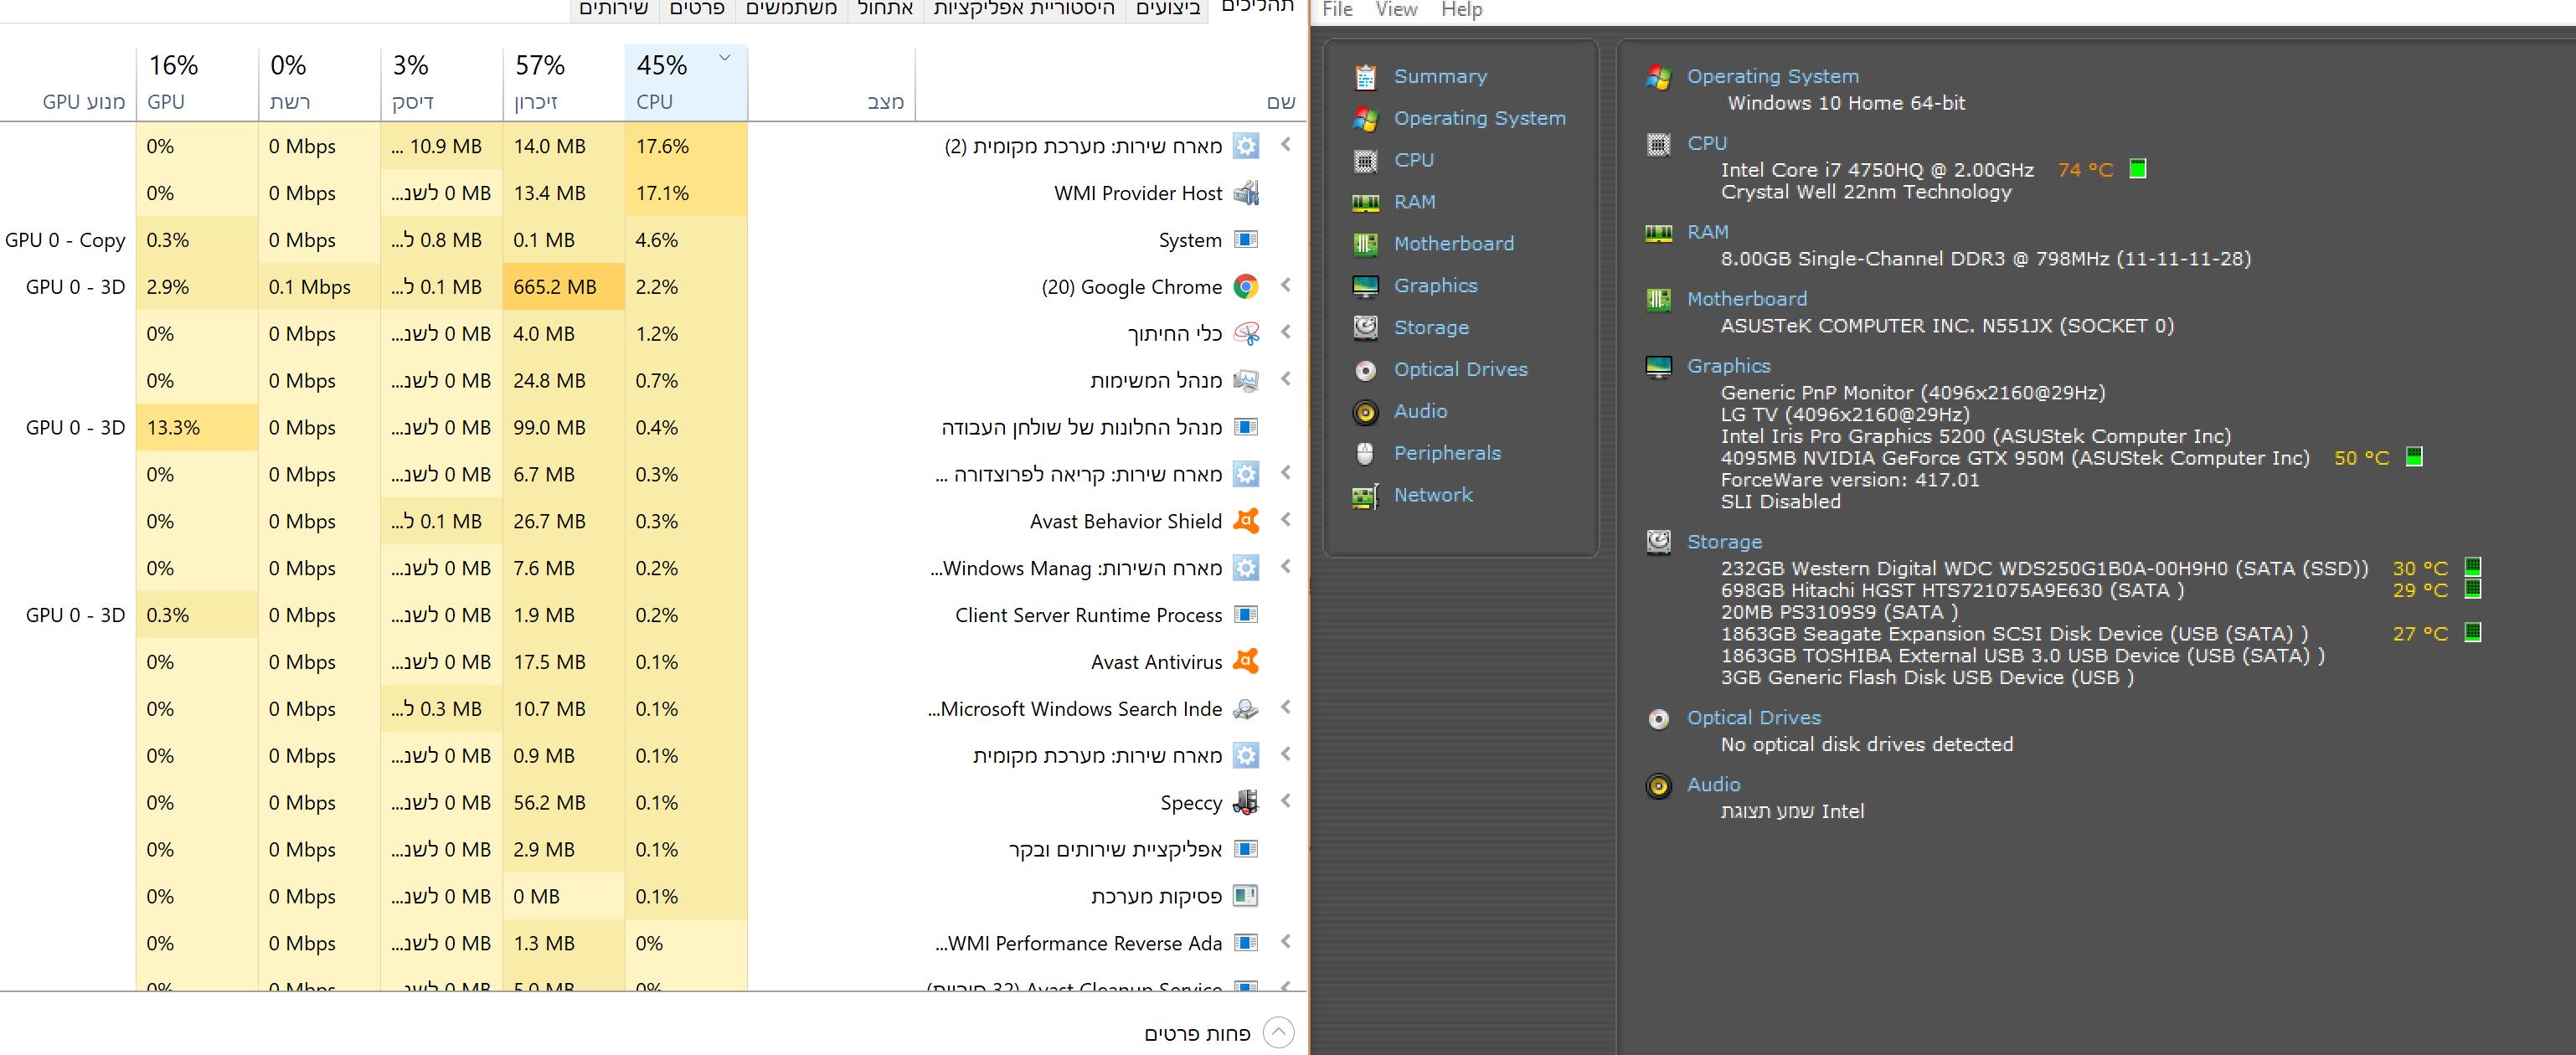Select the WMI Provider Host process row
This screenshot has height=1055, width=2576.
(x=1137, y=193)
